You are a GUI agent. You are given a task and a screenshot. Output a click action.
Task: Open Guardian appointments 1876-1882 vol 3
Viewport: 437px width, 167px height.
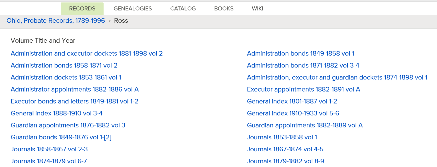[68, 125]
